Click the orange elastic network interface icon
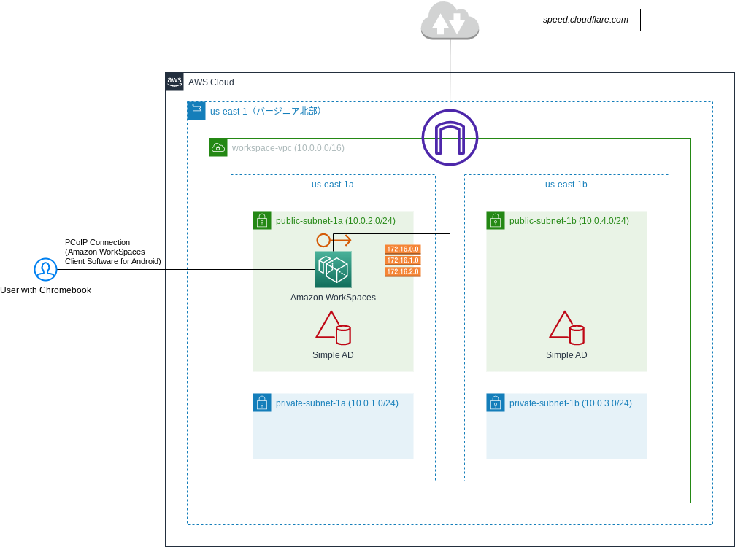Image resolution: width=735 pixels, height=547 pixels. 334,241
